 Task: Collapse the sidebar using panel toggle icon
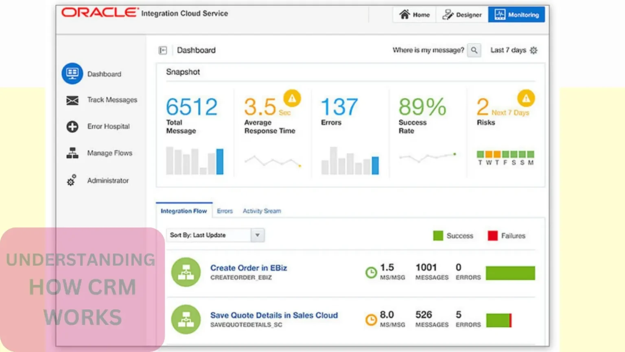163,50
